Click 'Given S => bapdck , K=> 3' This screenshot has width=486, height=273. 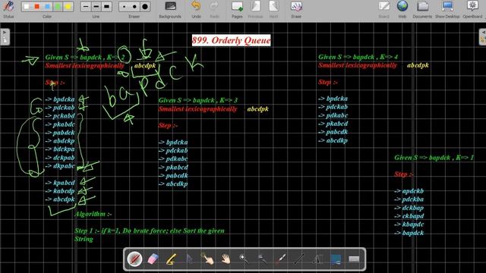(198, 100)
